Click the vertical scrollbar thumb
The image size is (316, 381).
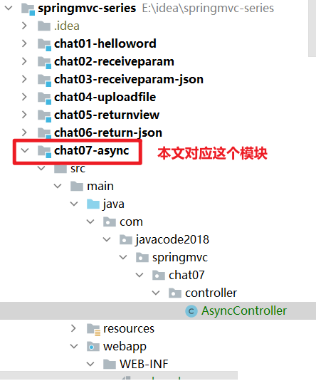click(312, 28)
